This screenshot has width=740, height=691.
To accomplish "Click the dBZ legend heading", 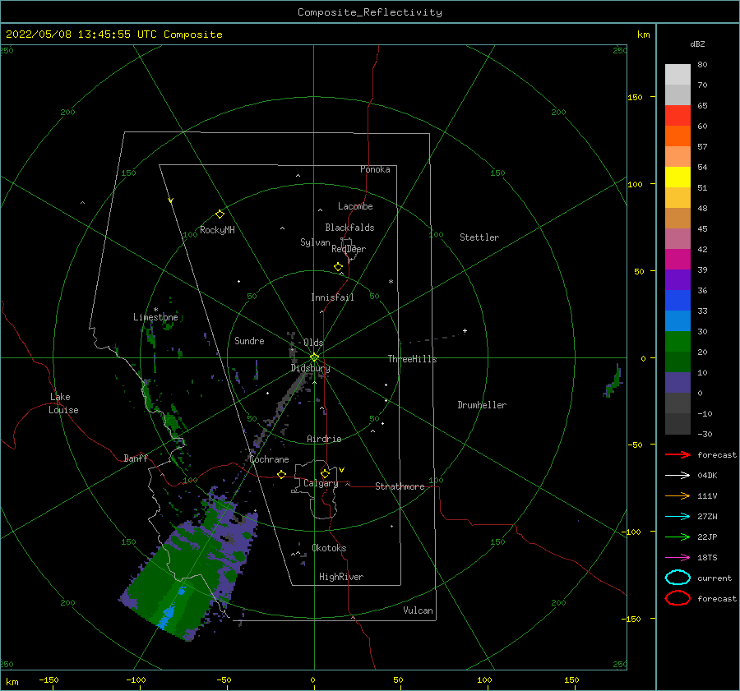I will [x=697, y=44].
